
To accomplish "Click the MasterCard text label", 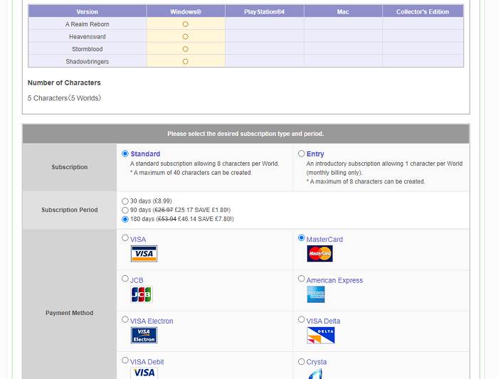I will click(x=324, y=240).
